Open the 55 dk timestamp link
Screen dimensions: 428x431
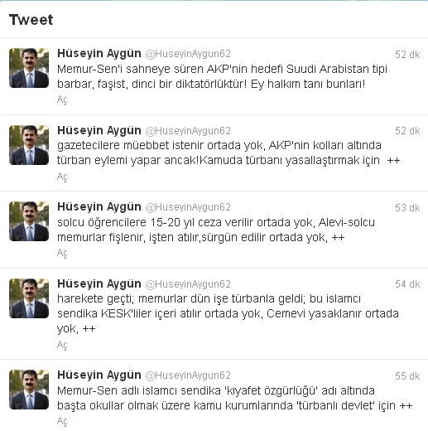[x=407, y=376]
